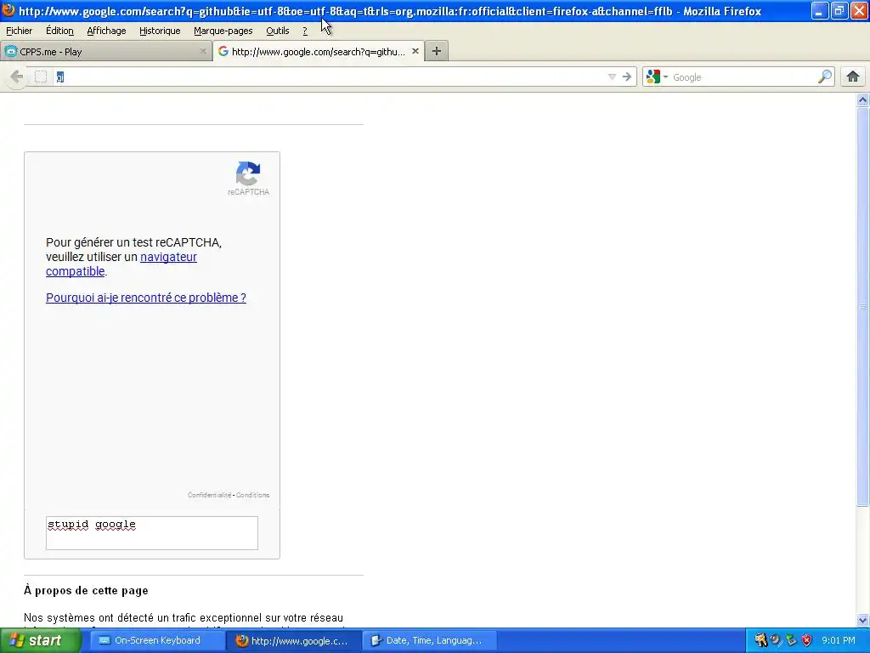Open the Google search engine selector
The height and width of the screenshot is (653, 870).
tap(657, 77)
